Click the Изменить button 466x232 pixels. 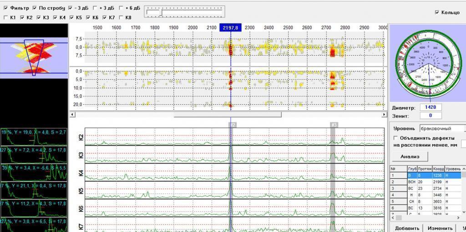click(x=440, y=228)
